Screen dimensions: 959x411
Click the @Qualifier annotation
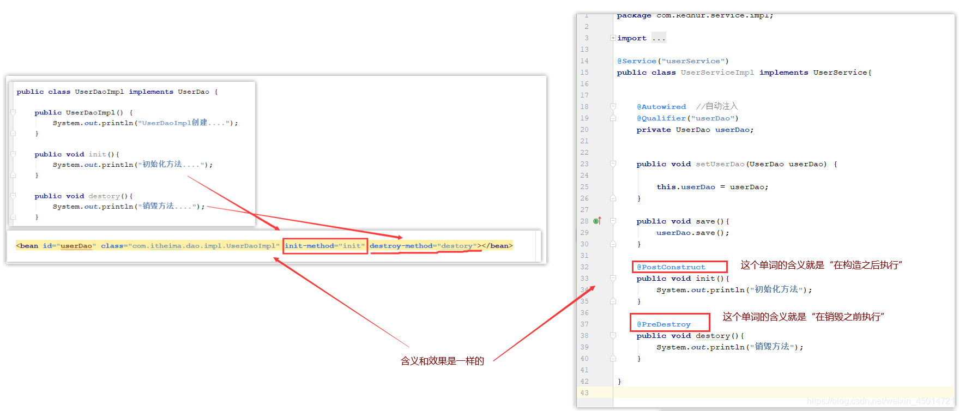661,118
